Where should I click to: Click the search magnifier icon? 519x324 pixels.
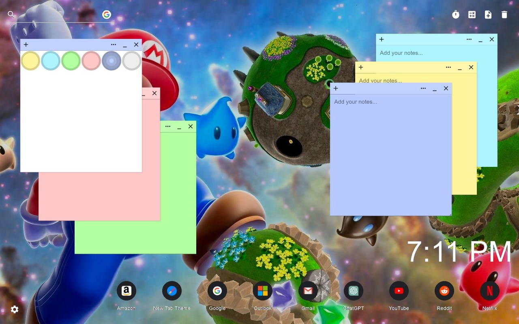click(x=11, y=15)
